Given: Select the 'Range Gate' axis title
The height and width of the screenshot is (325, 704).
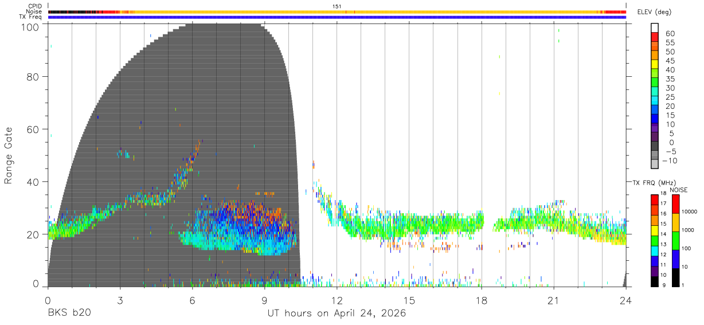Looking at the screenshot, I should (x=9, y=155).
